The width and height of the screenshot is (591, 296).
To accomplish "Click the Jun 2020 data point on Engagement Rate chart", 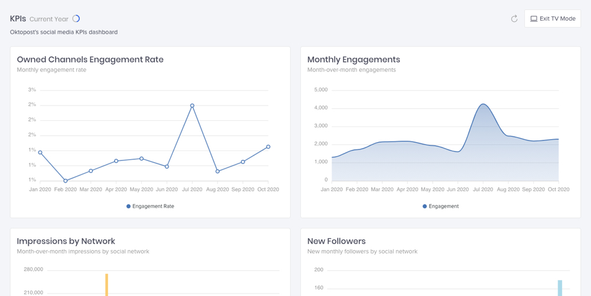I will click(167, 167).
